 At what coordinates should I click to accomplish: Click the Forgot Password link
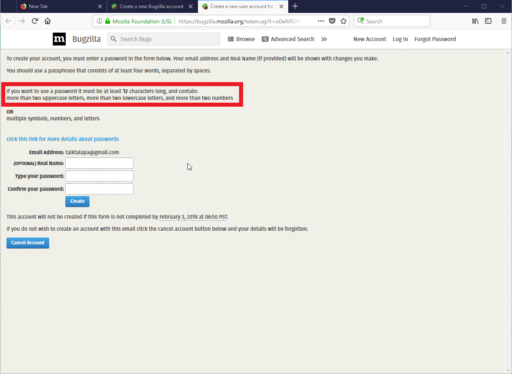pos(435,39)
